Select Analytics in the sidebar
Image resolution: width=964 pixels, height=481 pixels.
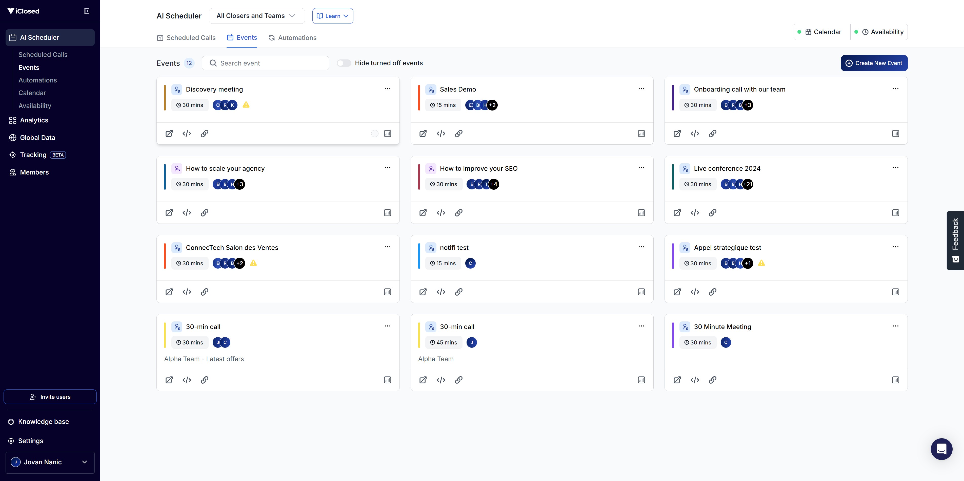[x=34, y=120]
